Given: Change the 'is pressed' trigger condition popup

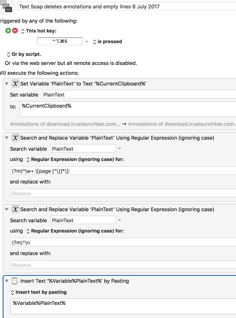Looking at the screenshot, I should [107, 42].
